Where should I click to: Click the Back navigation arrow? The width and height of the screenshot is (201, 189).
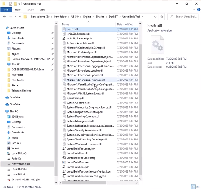coord(4,17)
